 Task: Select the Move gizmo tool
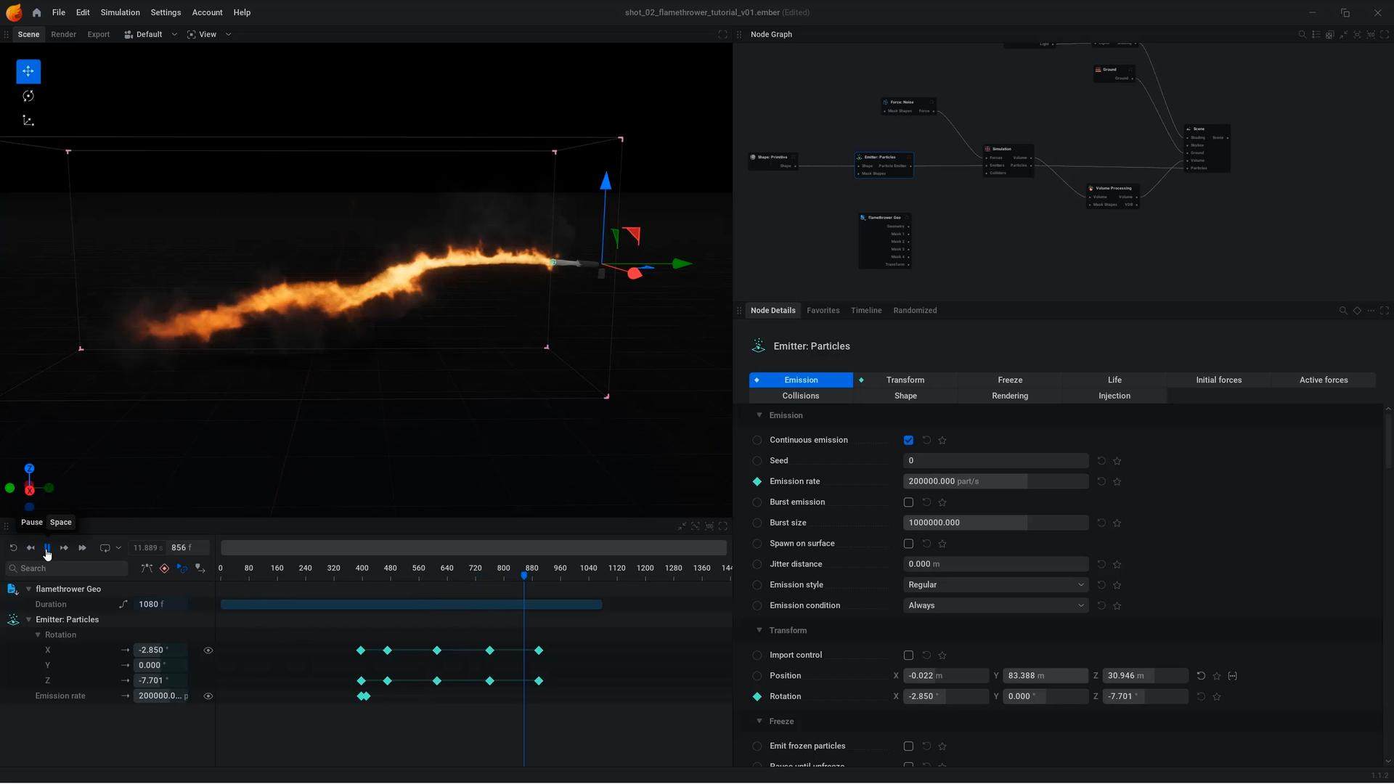(x=28, y=71)
